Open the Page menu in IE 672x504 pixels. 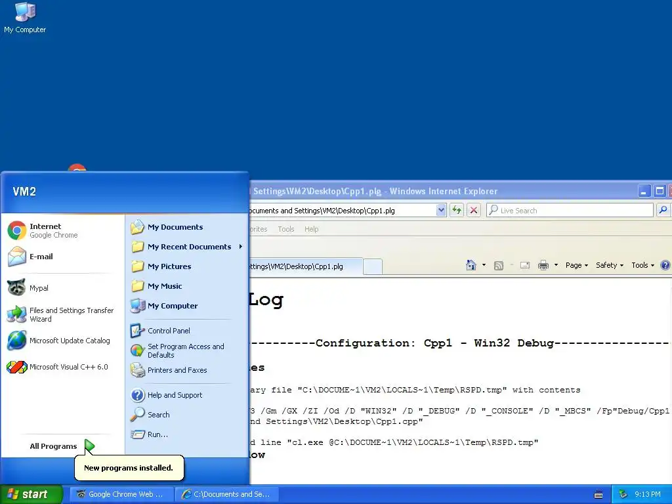coord(576,265)
